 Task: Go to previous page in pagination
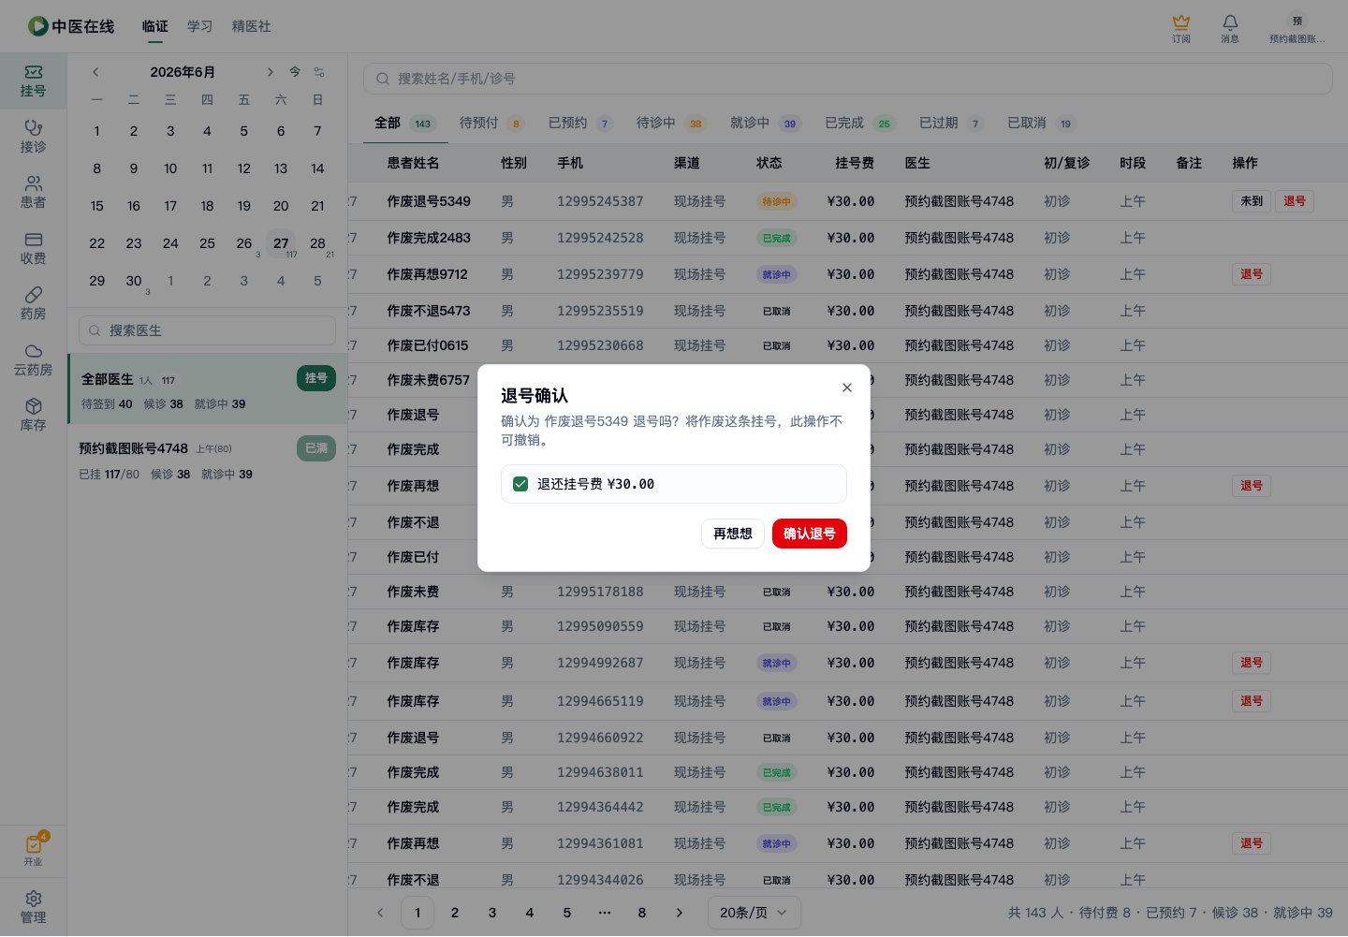click(x=380, y=913)
